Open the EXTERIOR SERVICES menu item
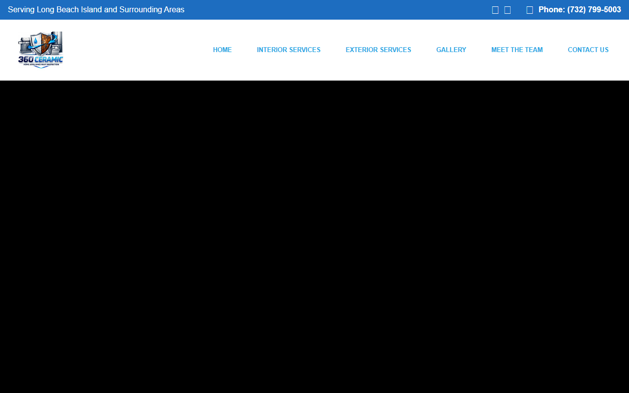Screen dimensions: 629x393 point(378,50)
